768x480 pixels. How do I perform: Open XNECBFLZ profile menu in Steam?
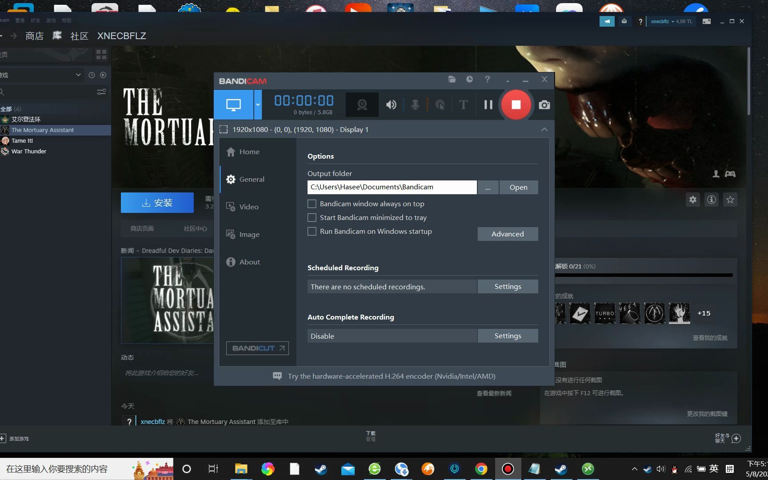coord(121,36)
